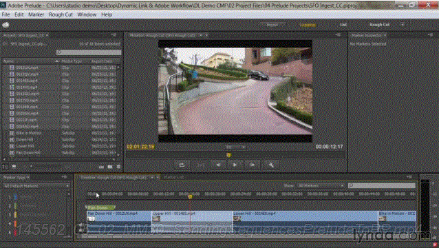Select the Pan Down marker on timeline
Viewport: 439px width, 248px height.
click(x=100, y=207)
